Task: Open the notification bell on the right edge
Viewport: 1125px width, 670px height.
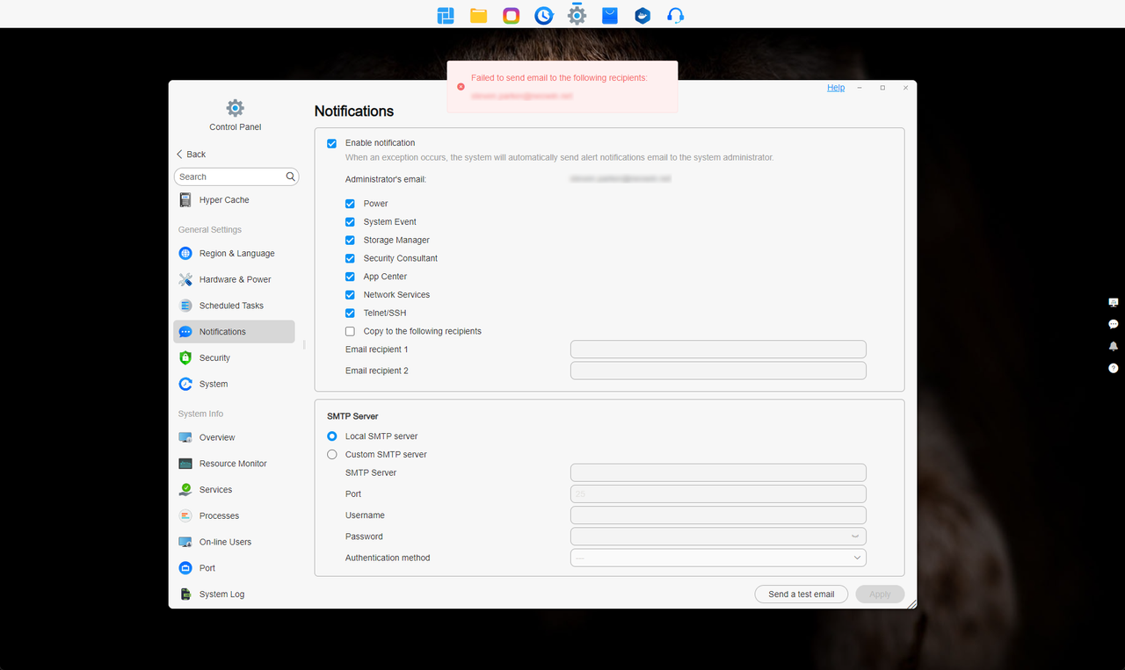Action: pos(1113,346)
